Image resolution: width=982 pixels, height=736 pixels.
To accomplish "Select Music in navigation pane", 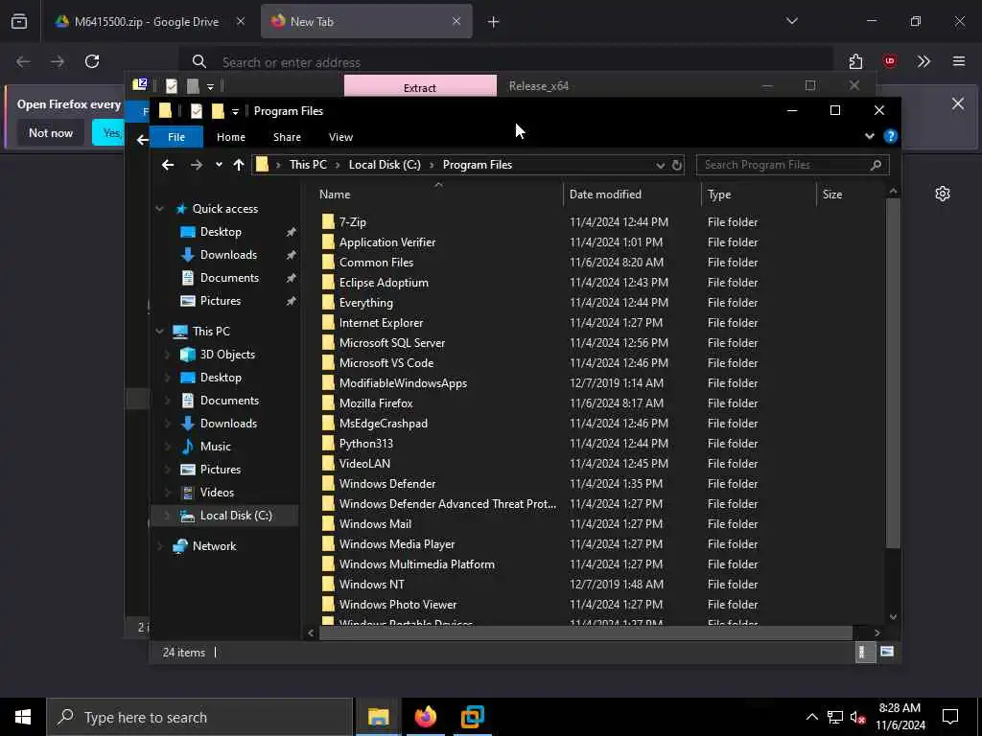I will tap(216, 447).
